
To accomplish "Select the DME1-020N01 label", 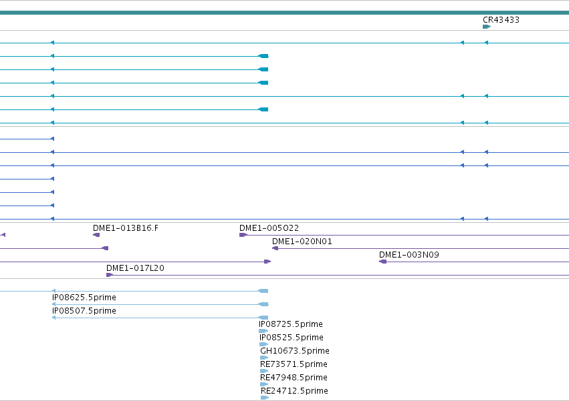I will [x=302, y=242].
